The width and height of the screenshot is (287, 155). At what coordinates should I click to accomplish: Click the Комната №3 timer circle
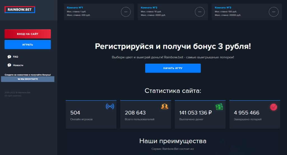tap(274, 12)
